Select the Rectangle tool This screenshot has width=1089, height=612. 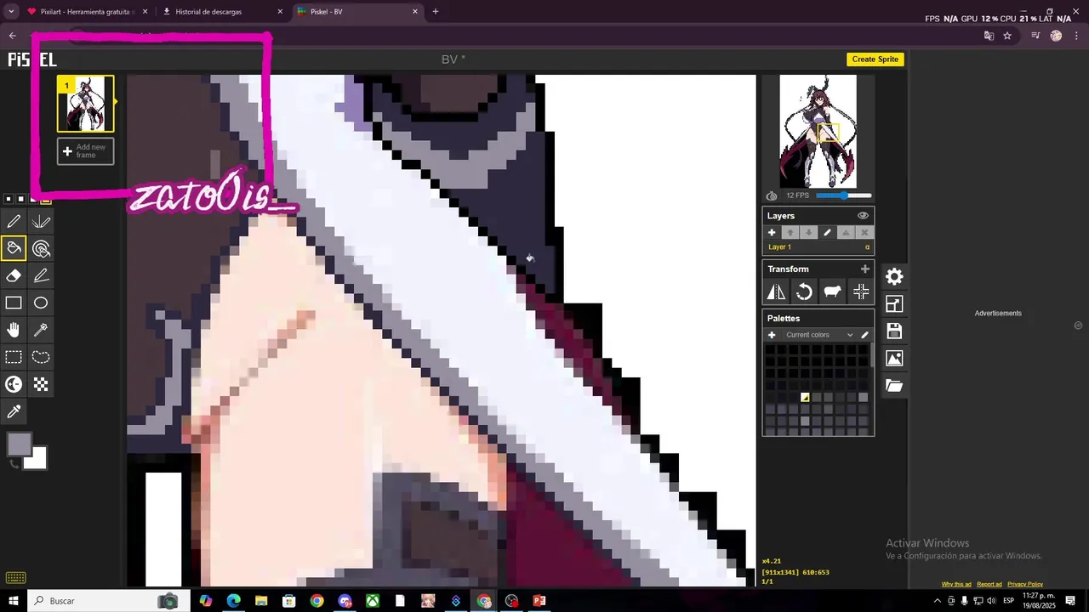14,303
